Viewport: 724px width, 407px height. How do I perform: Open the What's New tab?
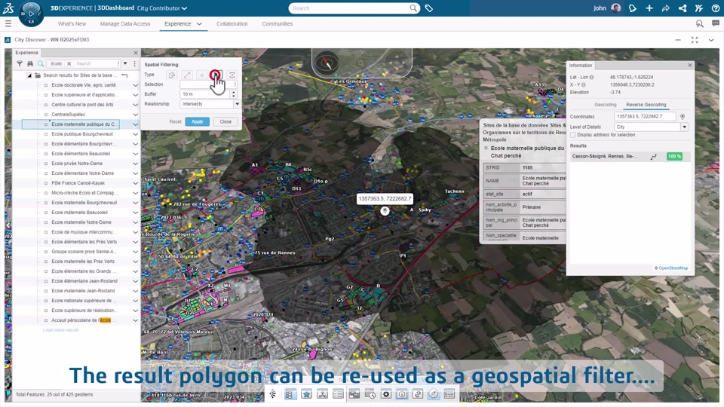tap(72, 24)
